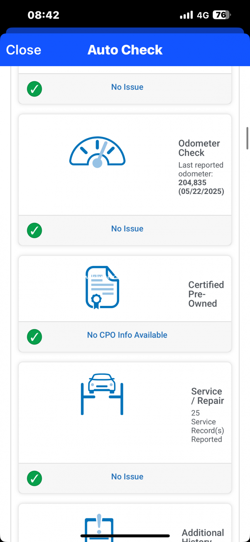
Task: Select the Additional History heading
Action: tap(203, 536)
